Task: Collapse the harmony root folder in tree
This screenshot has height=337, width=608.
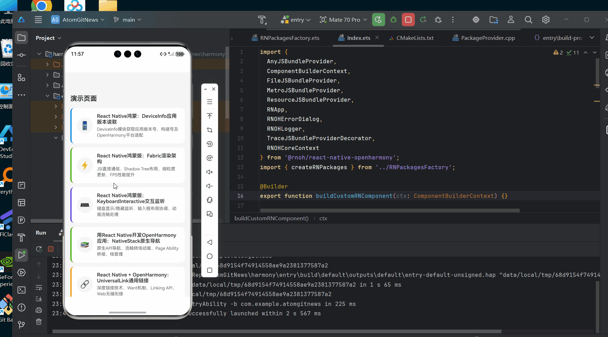Action: 39,54
